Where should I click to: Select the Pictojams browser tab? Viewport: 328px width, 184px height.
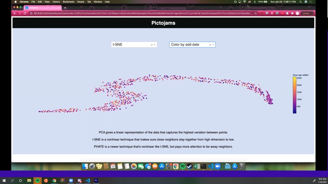coord(43,8)
